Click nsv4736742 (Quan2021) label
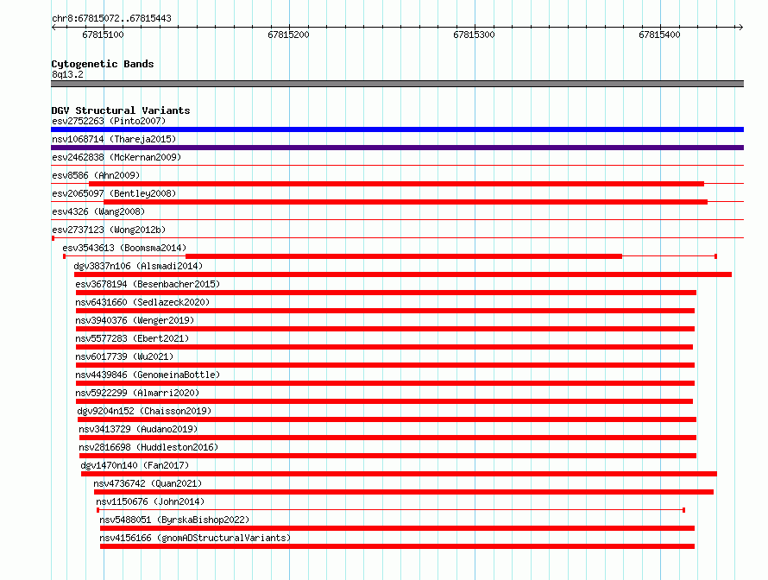The width and height of the screenshot is (768, 580). (x=148, y=483)
